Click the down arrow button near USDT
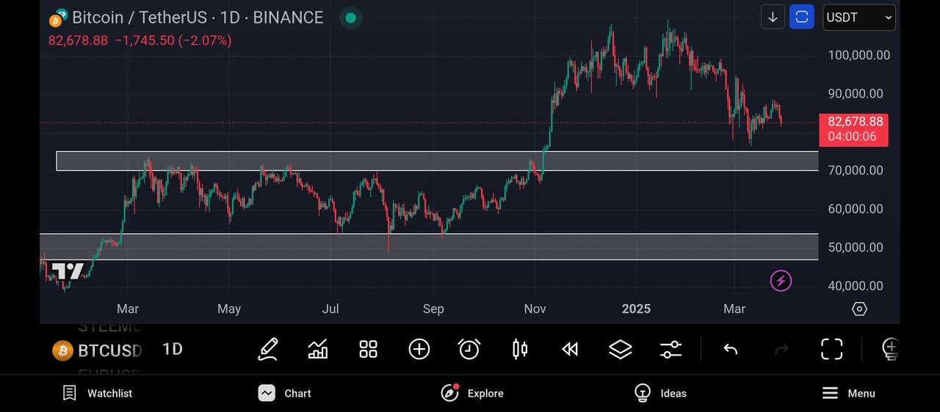 [x=773, y=17]
